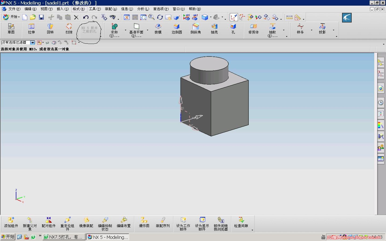The image size is (386, 241).
Task: Click the 镜像装配 (Mirror Assembly) button
Action: click(86, 223)
